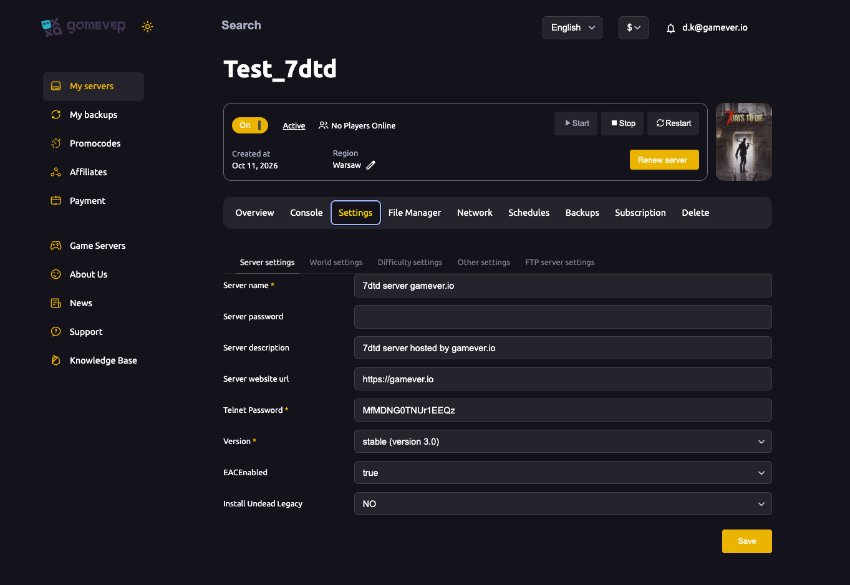Click the Game Servers gamepad icon
The image size is (850, 585).
click(x=56, y=246)
